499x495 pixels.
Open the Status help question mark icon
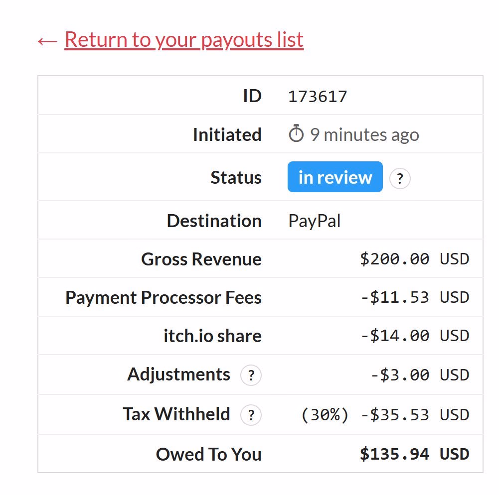(x=400, y=178)
